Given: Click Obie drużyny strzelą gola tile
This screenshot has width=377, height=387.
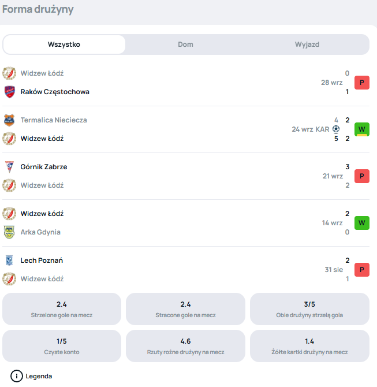Looking at the screenshot, I should [x=309, y=309].
